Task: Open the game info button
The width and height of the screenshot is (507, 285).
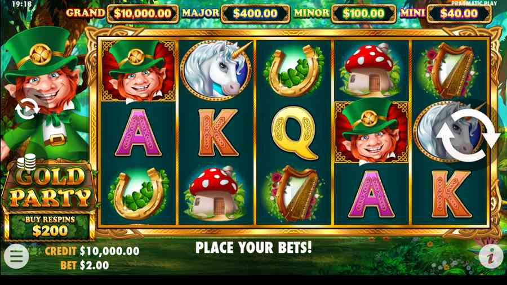Action: click(491, 257)
